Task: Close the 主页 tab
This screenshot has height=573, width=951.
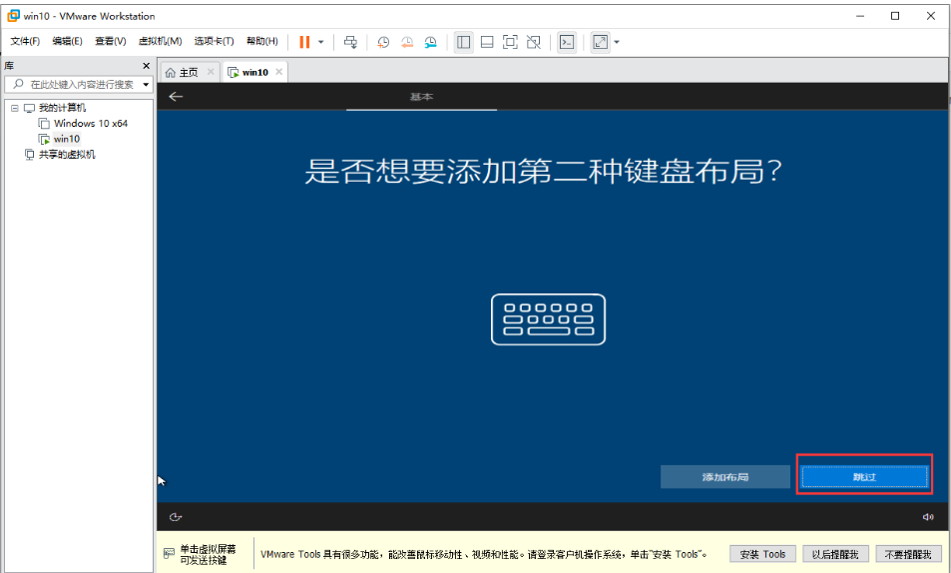Action: click(x=211, y=72)
